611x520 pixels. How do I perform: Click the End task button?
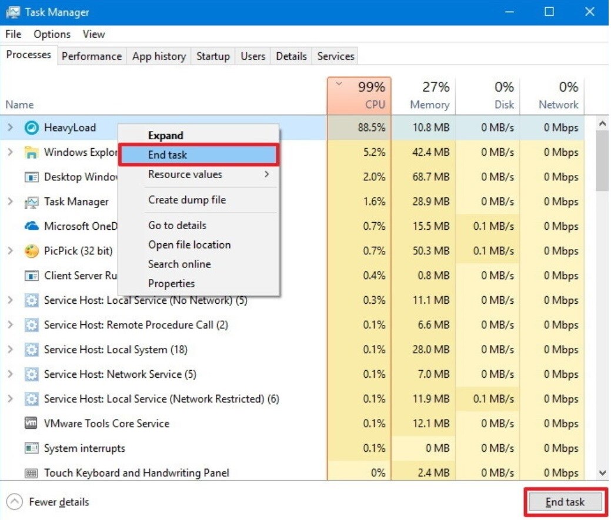566,502
